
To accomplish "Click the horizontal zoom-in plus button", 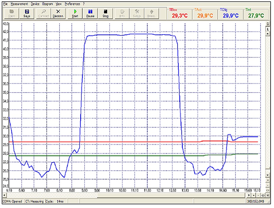I will 254,196.
